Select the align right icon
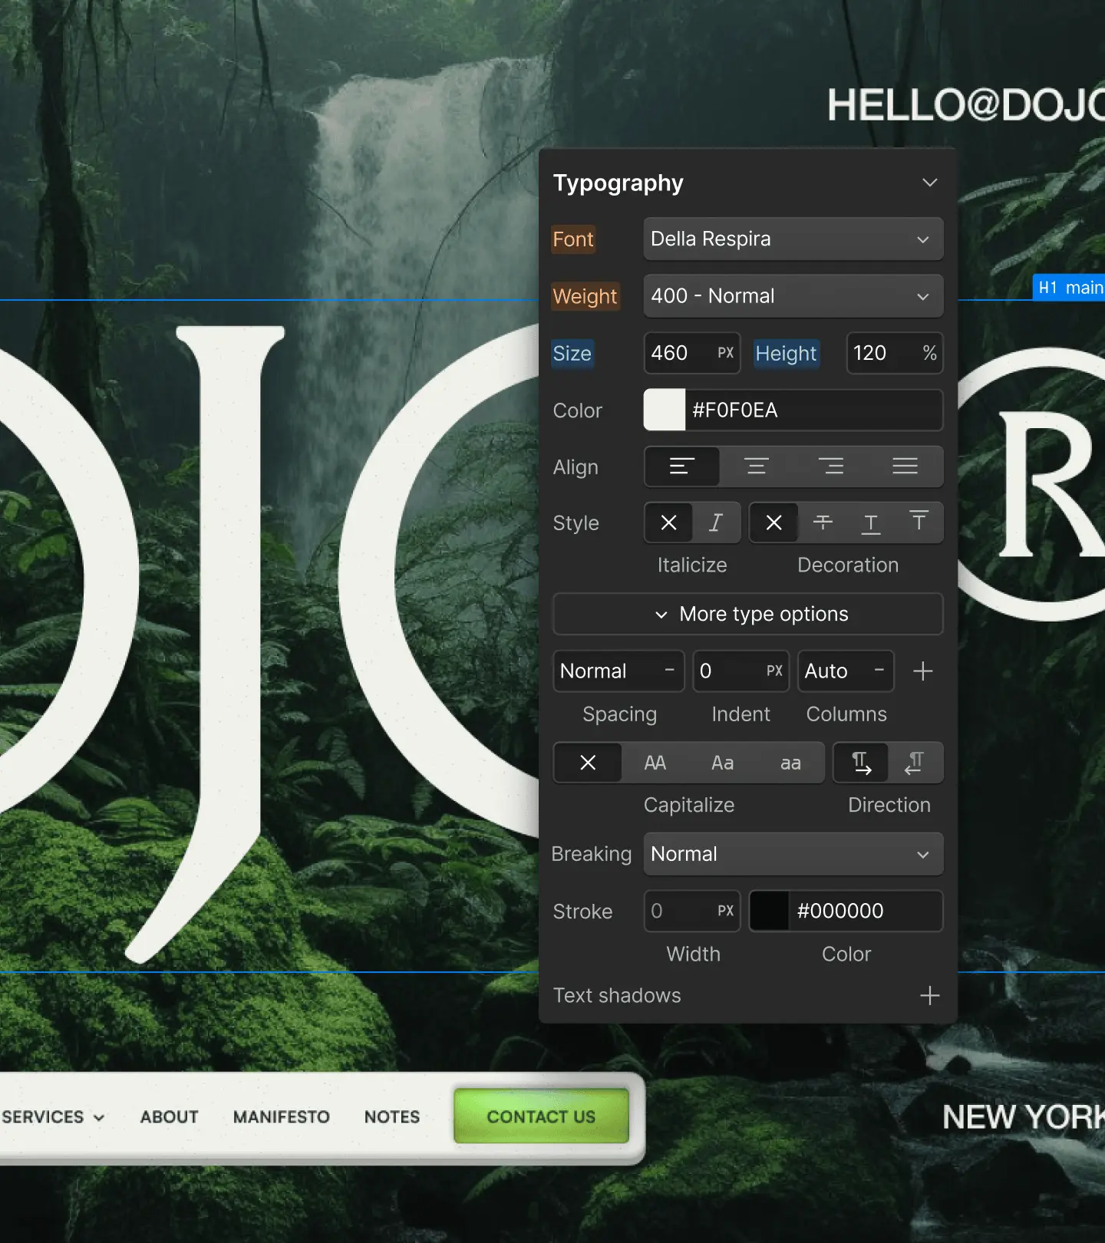 coord(830,467)
